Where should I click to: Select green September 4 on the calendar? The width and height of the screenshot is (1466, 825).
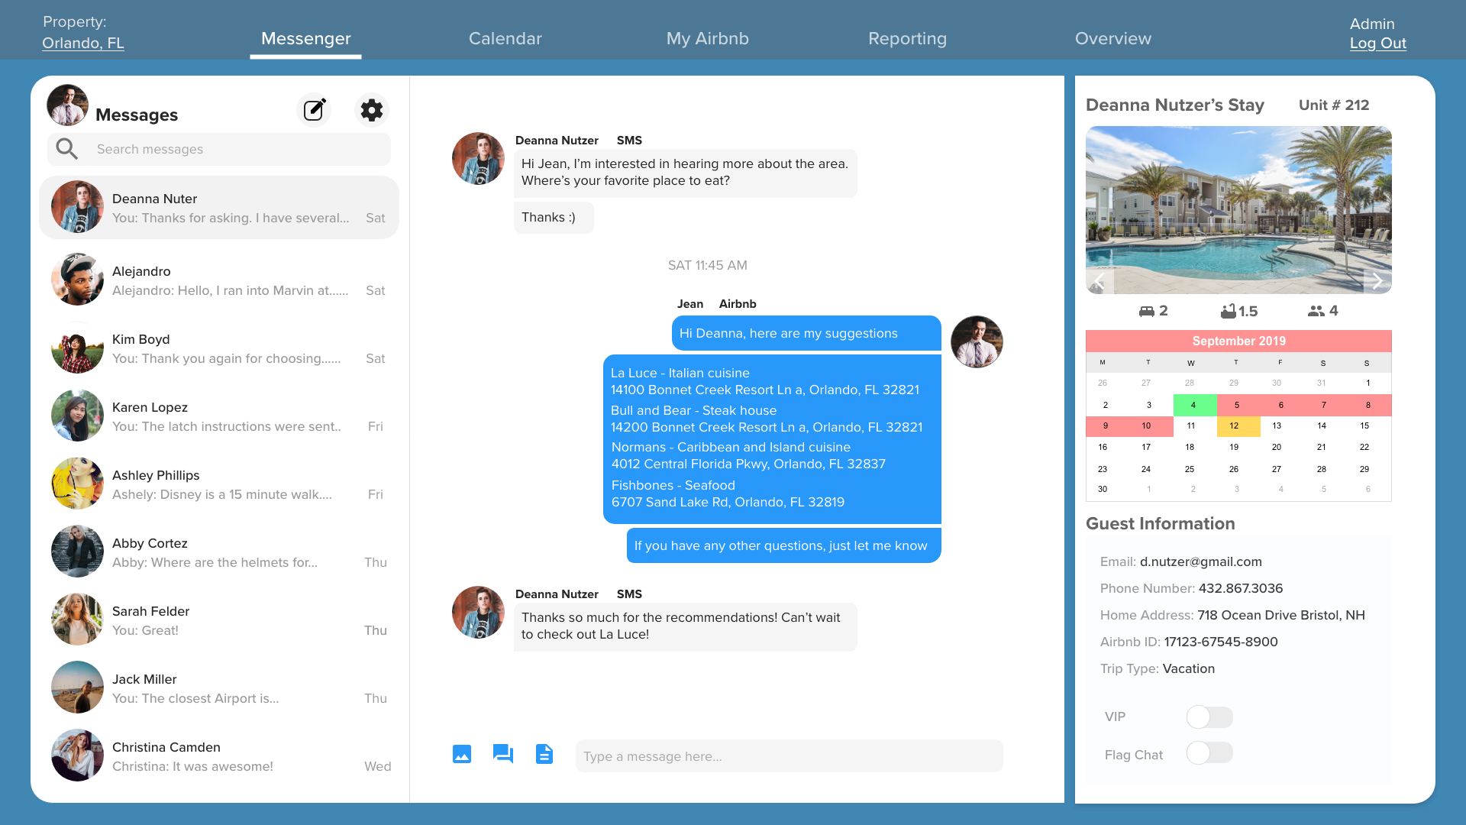pyautogui.click(x=1195, y=405)
